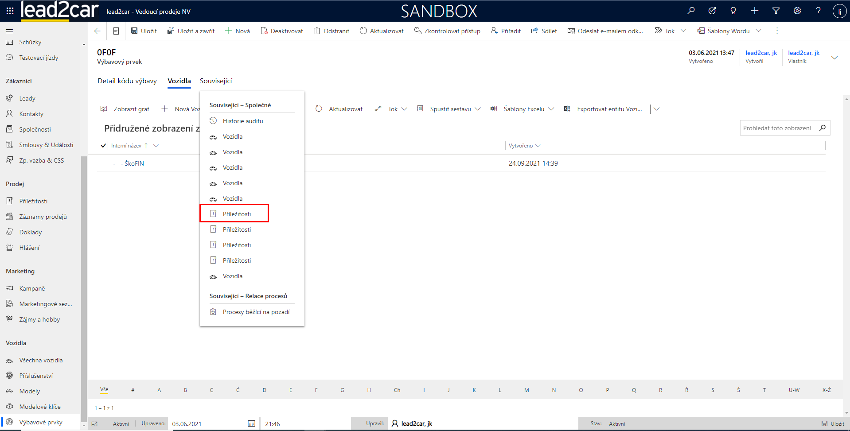Image resolution: width=850 pixels, height=431 pixels.
Task: Expand the Šablony Excelu dropdown arrow
Action: (551, 109)
